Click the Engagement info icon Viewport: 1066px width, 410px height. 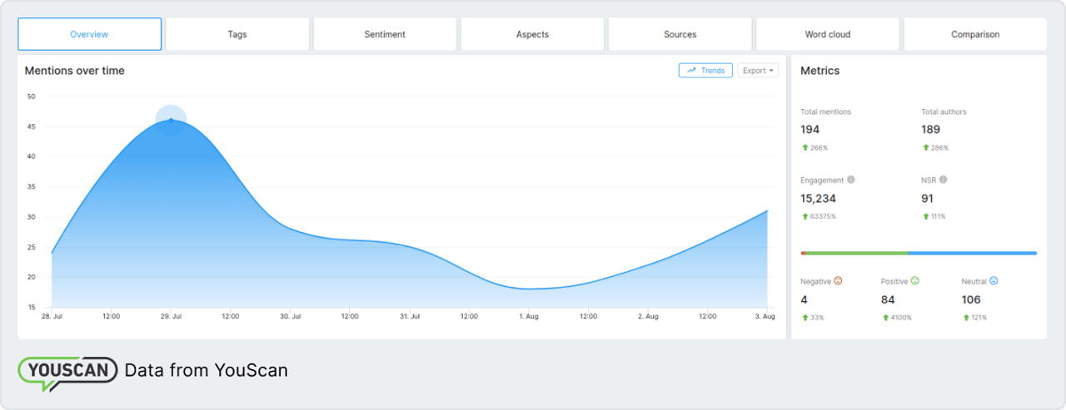[850, 180]
